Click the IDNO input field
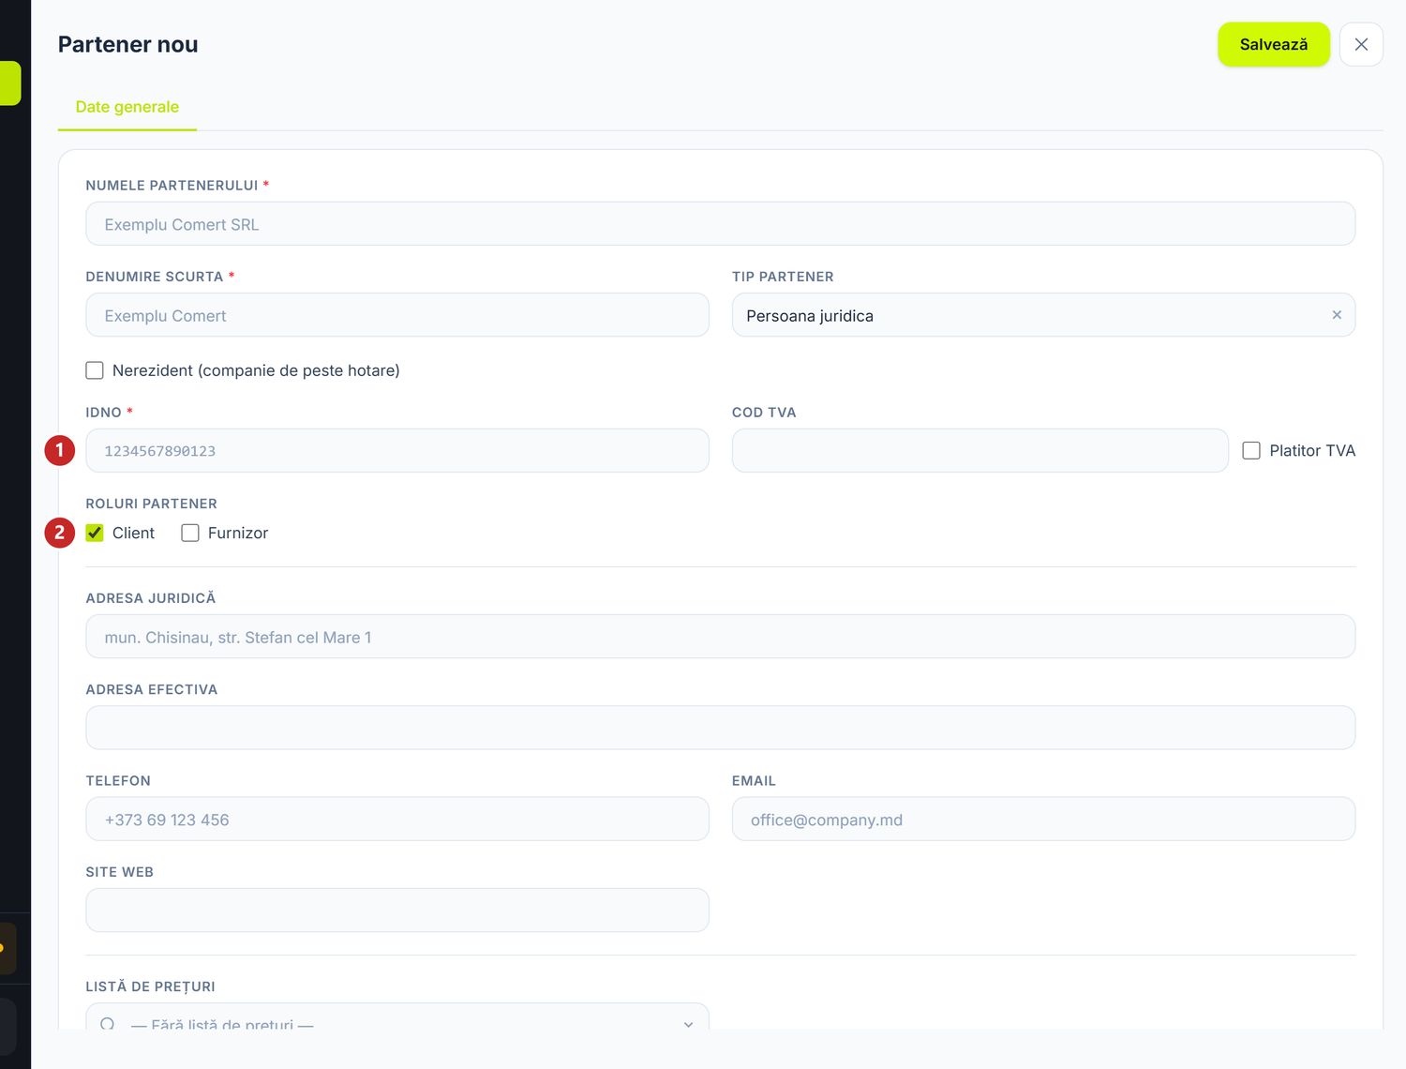The width and height of the screenshot is (1406, 1069). [397, 451]
